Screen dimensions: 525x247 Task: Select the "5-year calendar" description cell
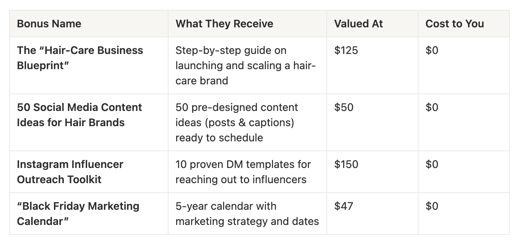coord(247,214)
